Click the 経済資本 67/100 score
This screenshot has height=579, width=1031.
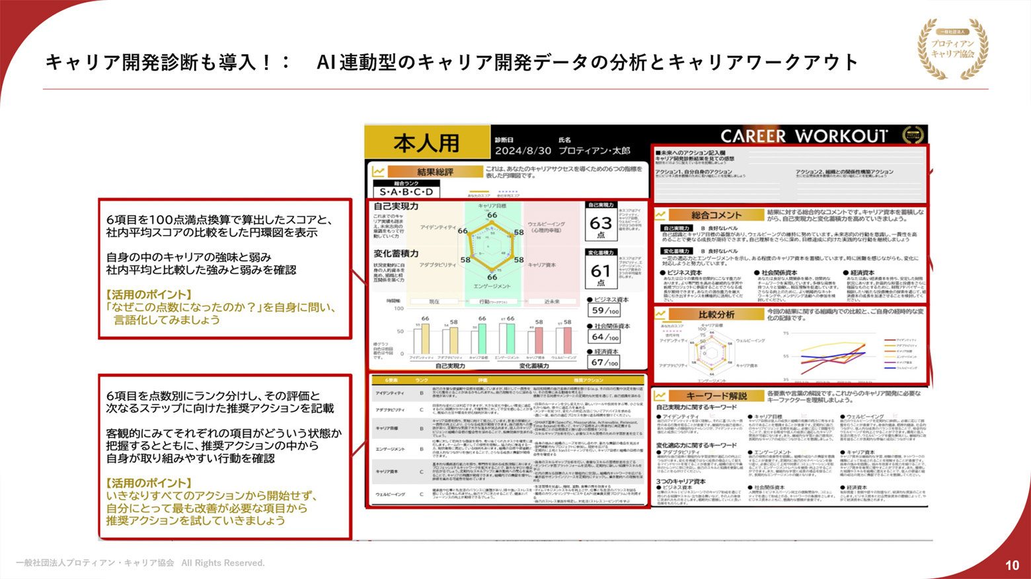(605, 362)
